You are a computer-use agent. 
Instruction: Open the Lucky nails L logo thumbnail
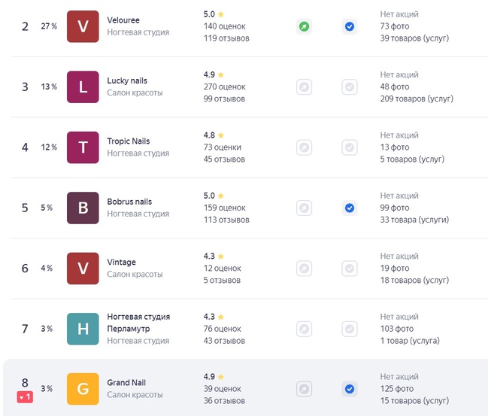83,87
